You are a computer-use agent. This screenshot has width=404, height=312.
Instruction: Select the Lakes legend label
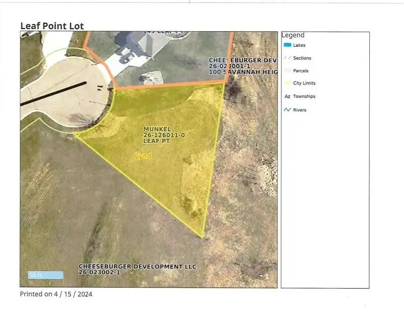(x=300, y=45)
